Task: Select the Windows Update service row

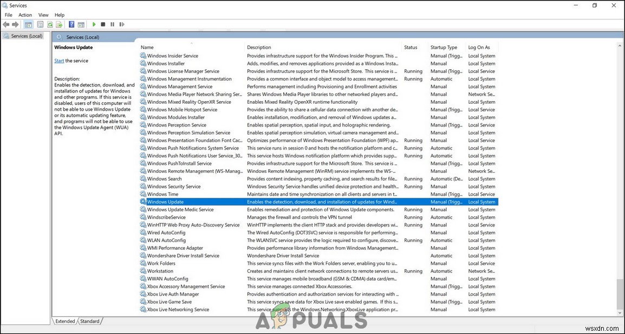Action: coord(319,202)
